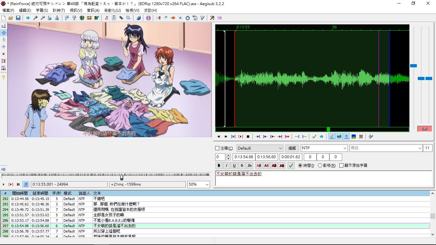This screenshot has height=245, width=436.
Task: Open the 檔案(F) menu
Action: tap(8, 11)
